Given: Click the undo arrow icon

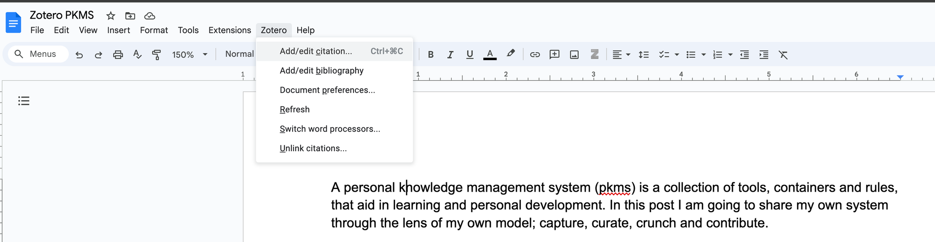Looking at the screenshot, I should coord(79,55).
